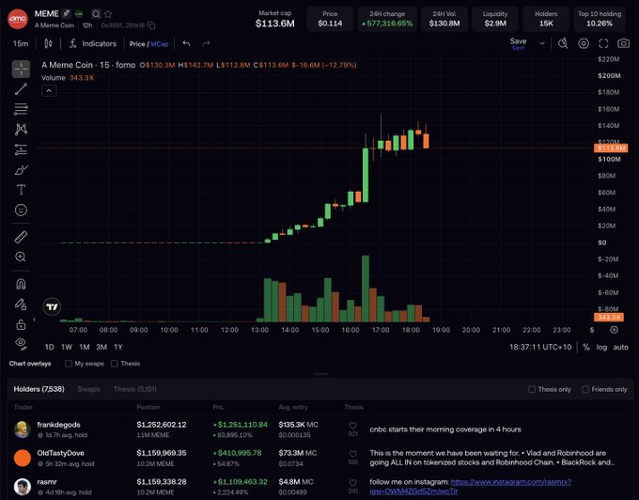Screen dimensions: 639x500
Task: Enable My swaps chart overlay
Action: [69, 364]
